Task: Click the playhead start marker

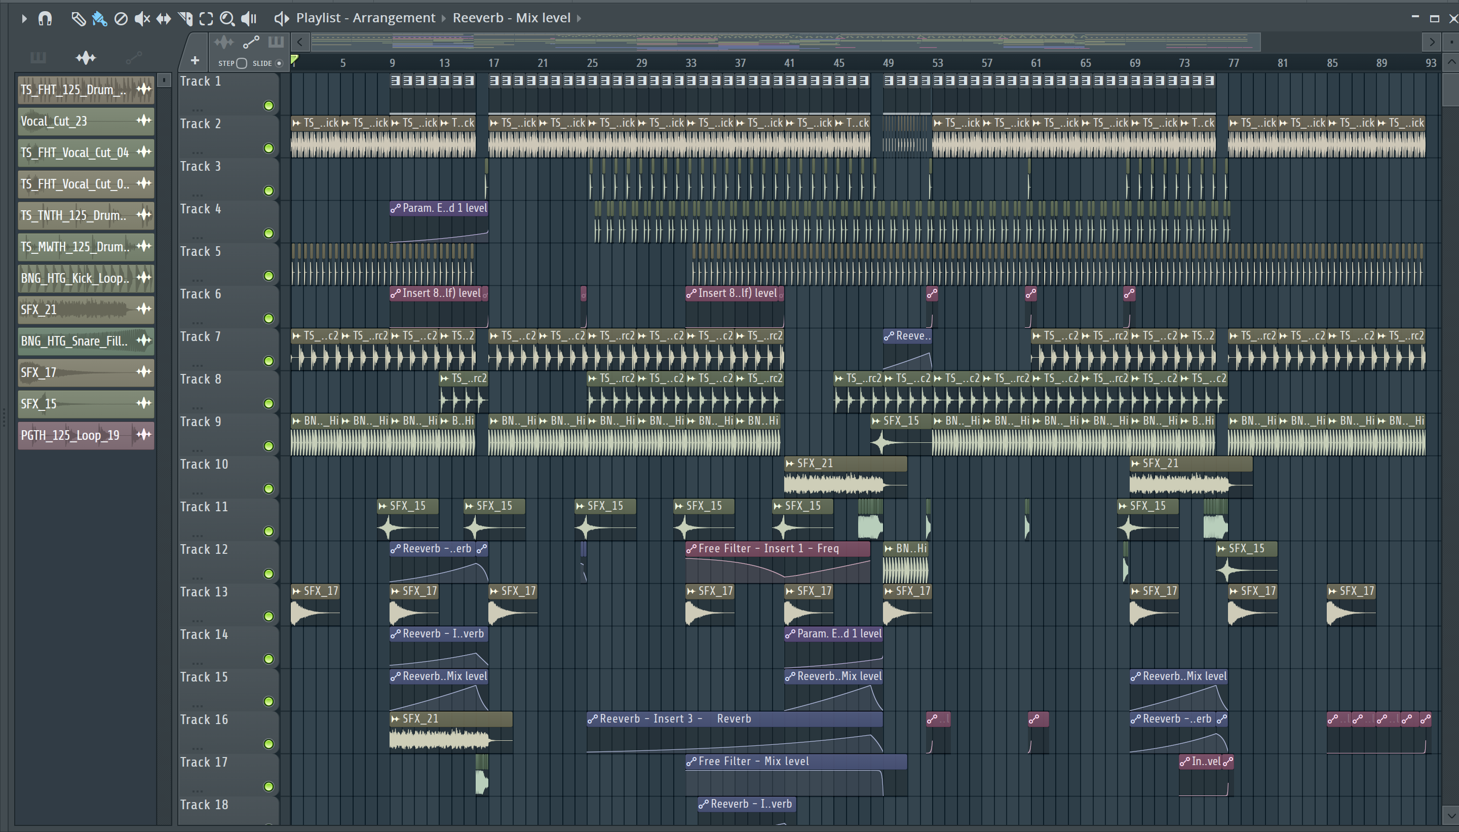Action: [294, 59]
